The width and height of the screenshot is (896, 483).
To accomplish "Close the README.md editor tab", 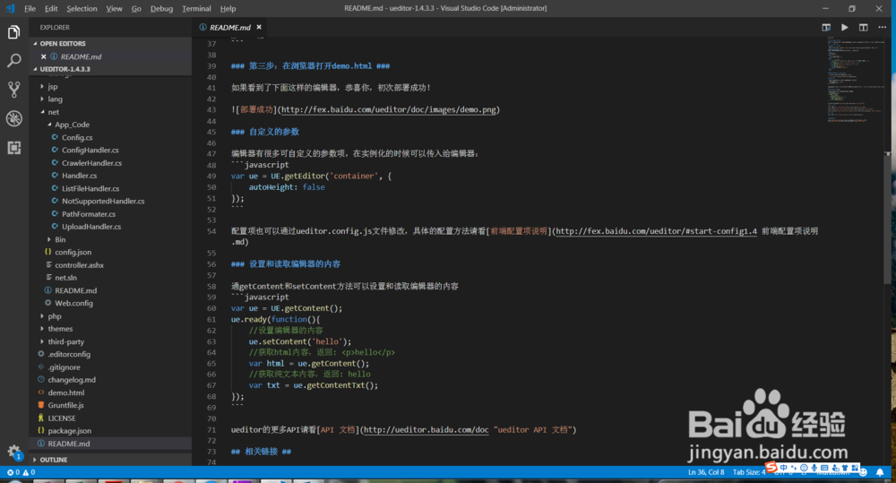I will pyautogui.click(x=259, y=27).
